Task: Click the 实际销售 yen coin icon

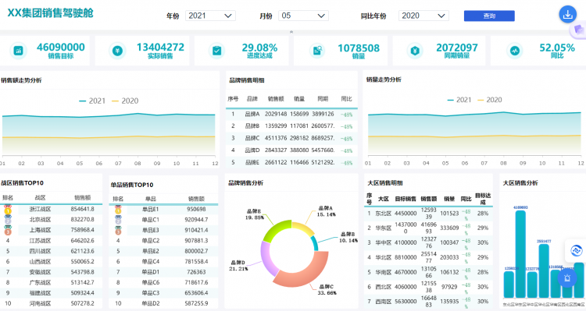Action: (117, 51)
